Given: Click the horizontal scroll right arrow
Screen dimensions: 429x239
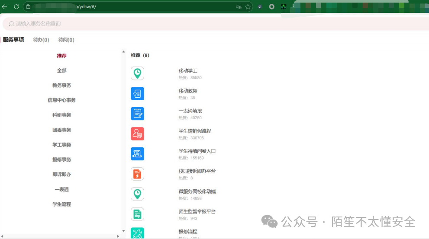Looking at the screenshot, I should click(x=118, y=236).
